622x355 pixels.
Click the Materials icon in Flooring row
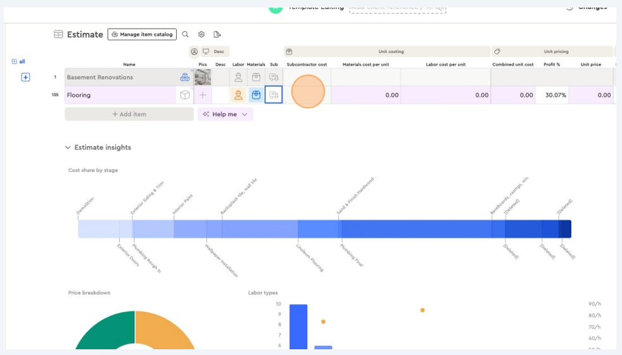coord(256,95)
